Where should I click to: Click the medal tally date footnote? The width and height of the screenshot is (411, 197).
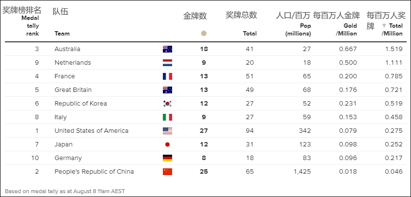(65, 191)
